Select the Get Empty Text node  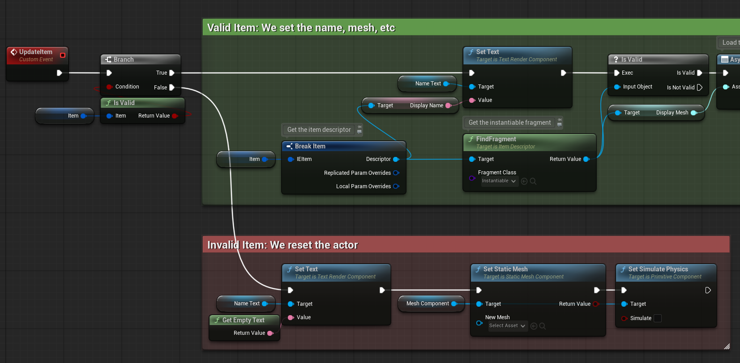[244, 320]
